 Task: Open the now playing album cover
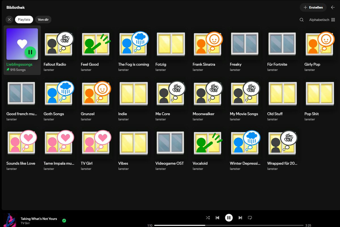10,220
